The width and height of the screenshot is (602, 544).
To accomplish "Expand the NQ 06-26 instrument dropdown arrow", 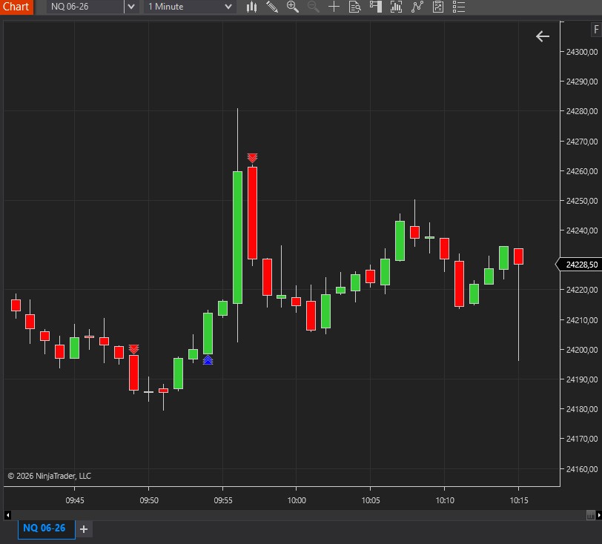I will coord(130,7).
